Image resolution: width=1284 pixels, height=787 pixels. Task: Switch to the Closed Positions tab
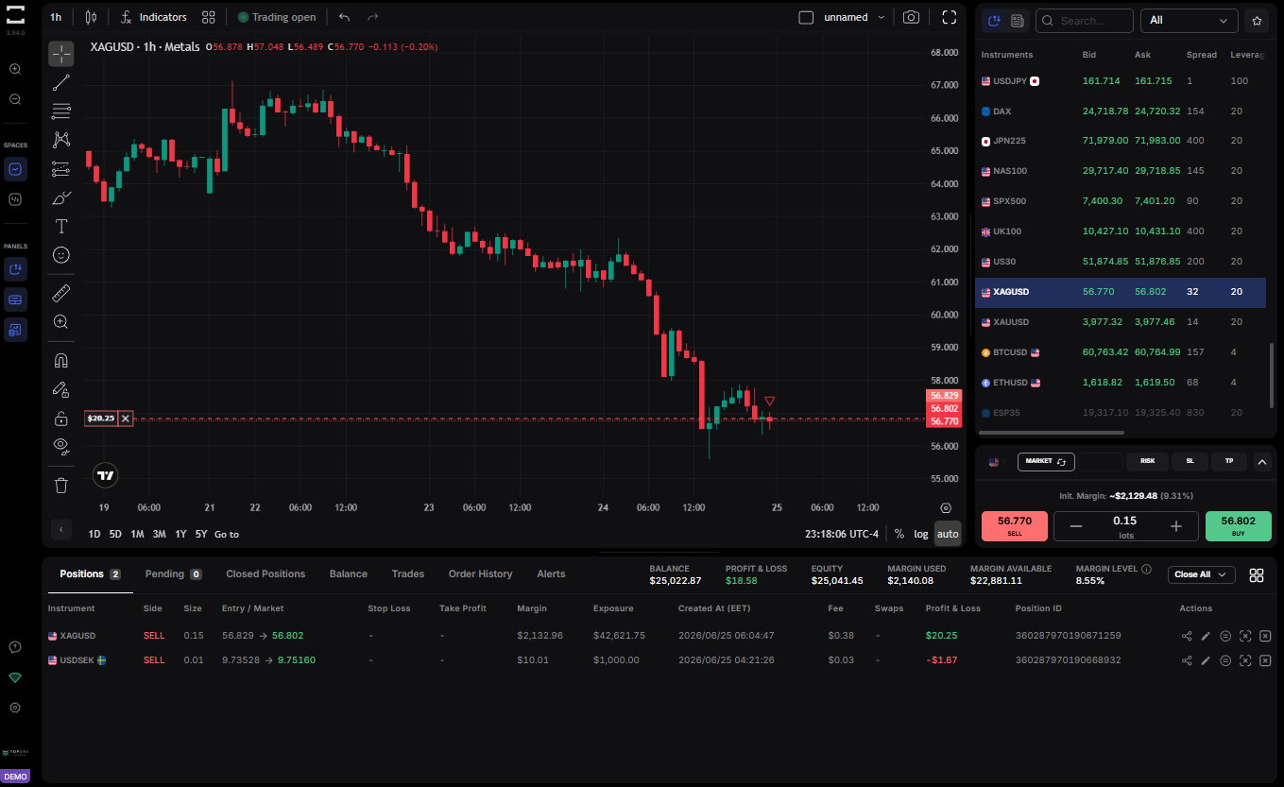tap(265, 573)
